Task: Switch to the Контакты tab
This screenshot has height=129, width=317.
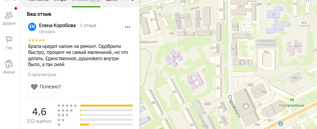Action: (38, 1)
